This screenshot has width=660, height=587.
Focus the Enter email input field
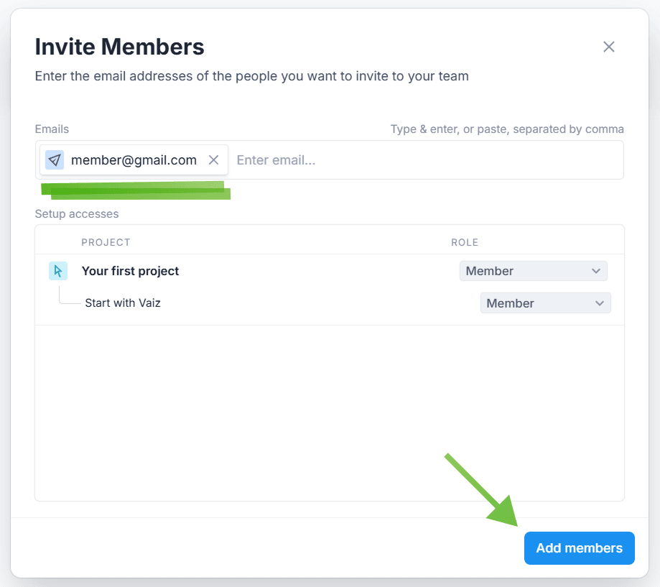point(424,160)
